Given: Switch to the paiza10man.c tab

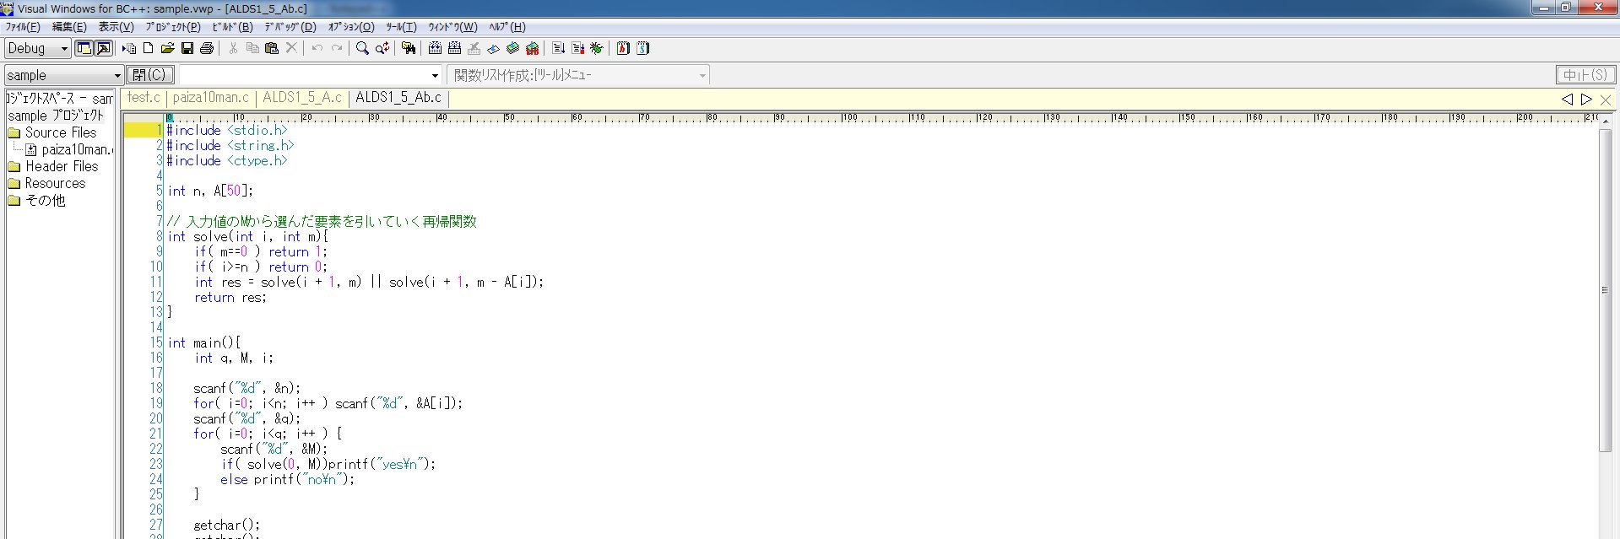Looking at the screenshot, I should pos(211,98).
